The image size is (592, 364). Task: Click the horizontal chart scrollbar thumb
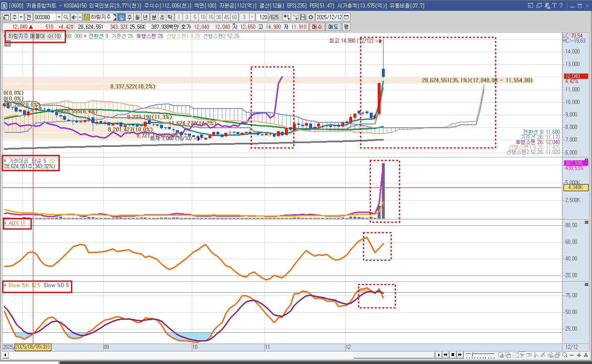394,355
